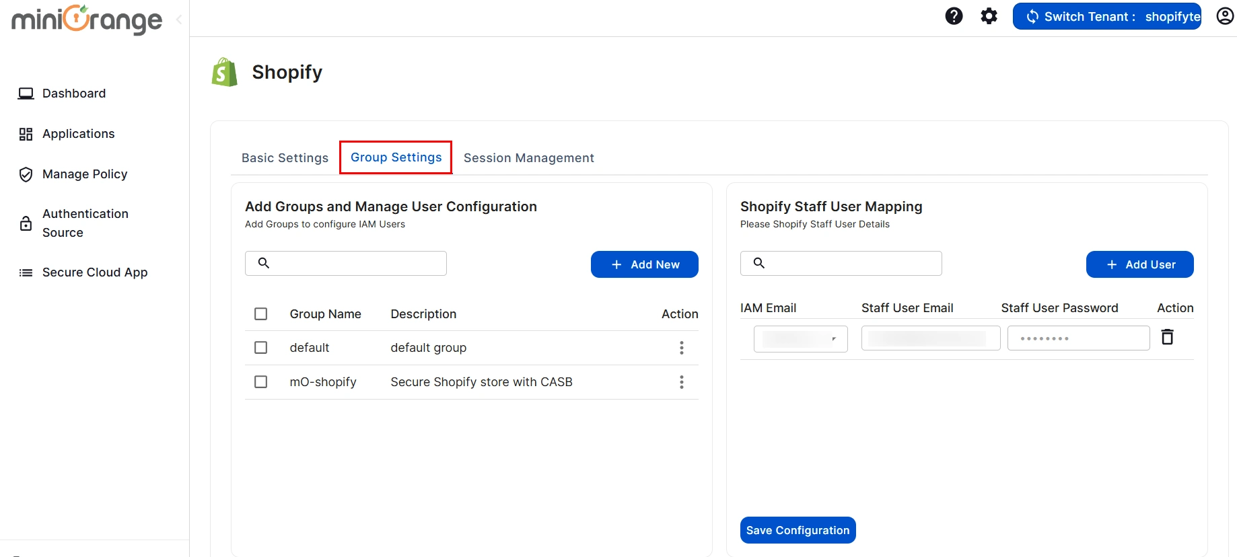Click the Applications grid icon
1237x557 pixels.
(x=26, y=134)
